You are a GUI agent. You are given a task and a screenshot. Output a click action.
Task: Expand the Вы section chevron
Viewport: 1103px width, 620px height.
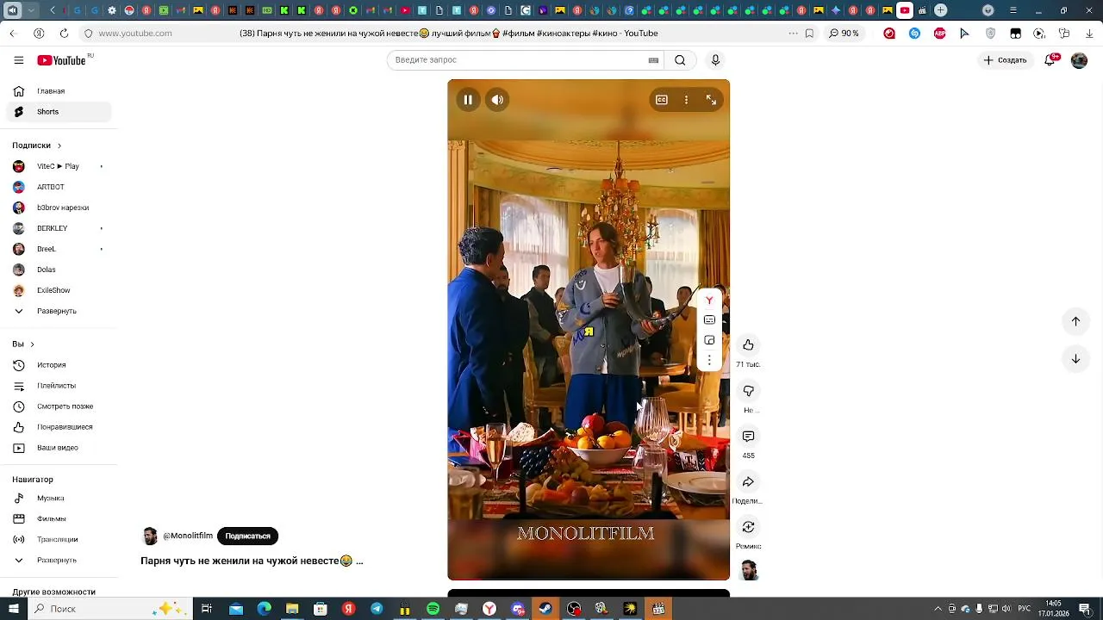click(32, 344)
